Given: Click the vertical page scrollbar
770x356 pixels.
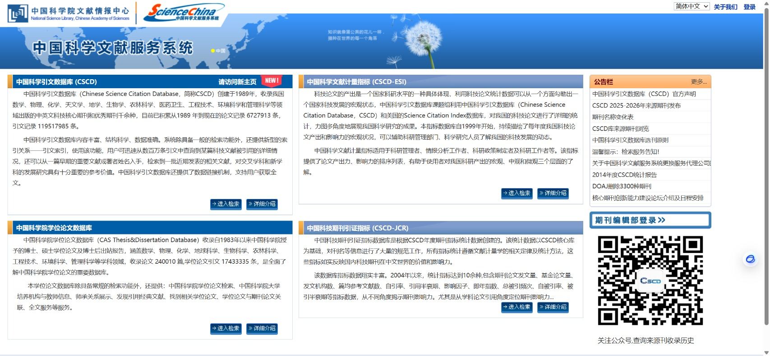Looking at the screenshot, I should [766, 166].
